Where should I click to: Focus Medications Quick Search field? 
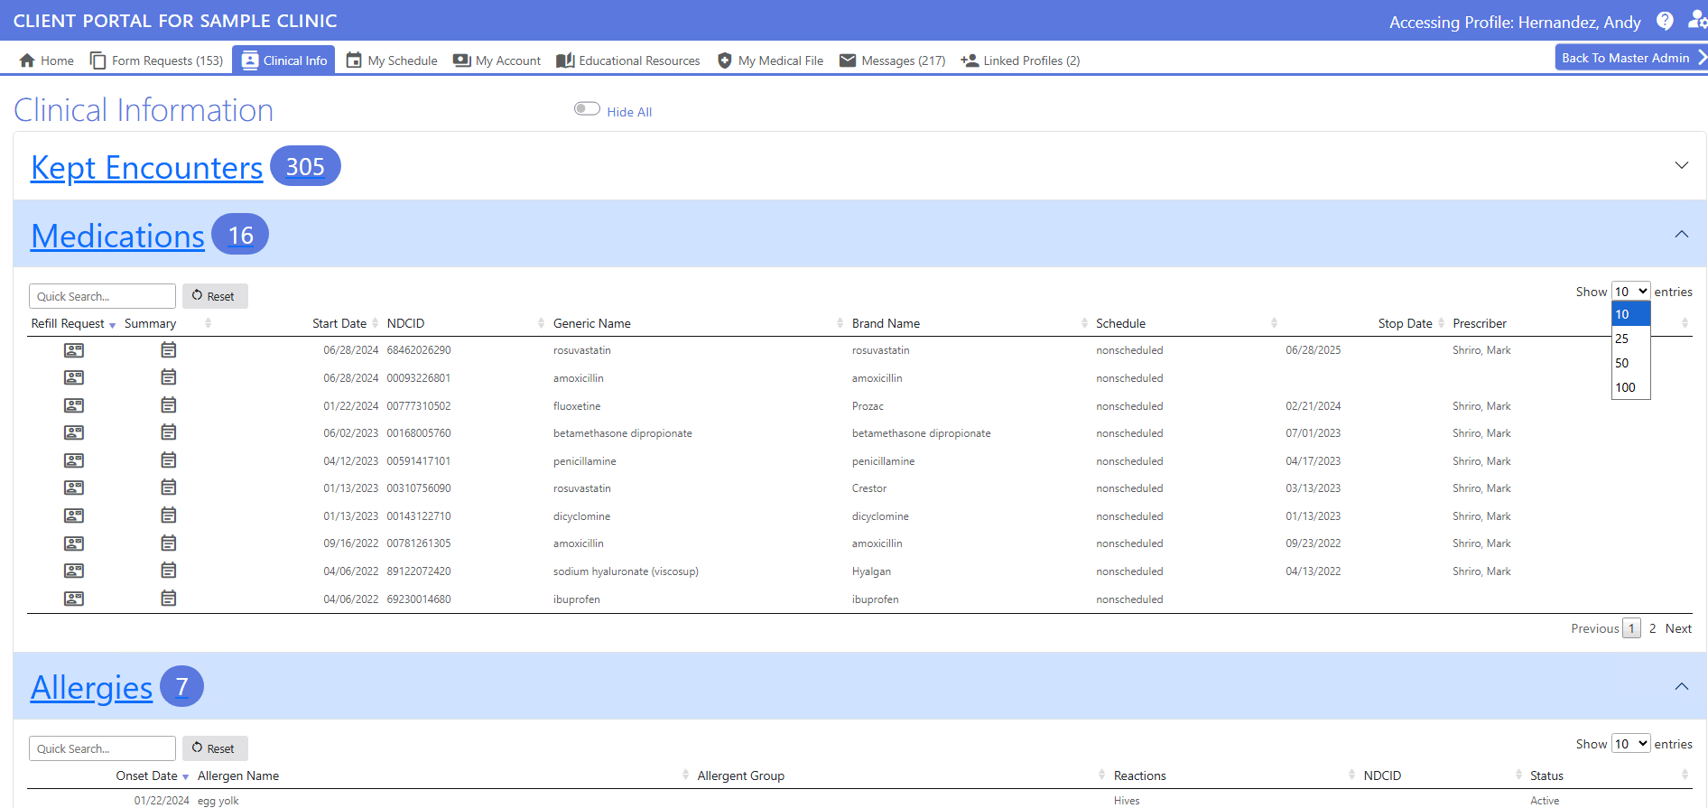[102, 296]
